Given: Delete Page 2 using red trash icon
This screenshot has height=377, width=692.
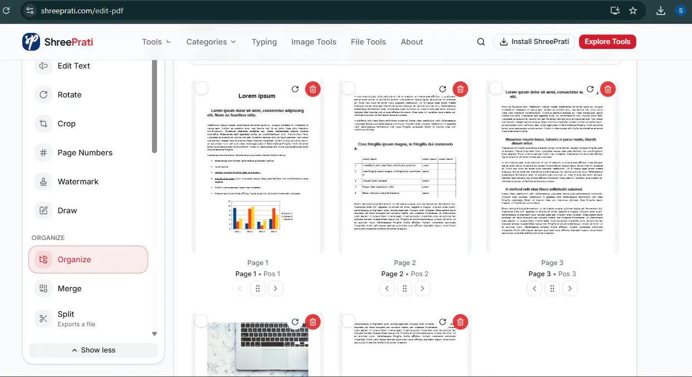Looking at the screenshot, I should coord(460,89).
